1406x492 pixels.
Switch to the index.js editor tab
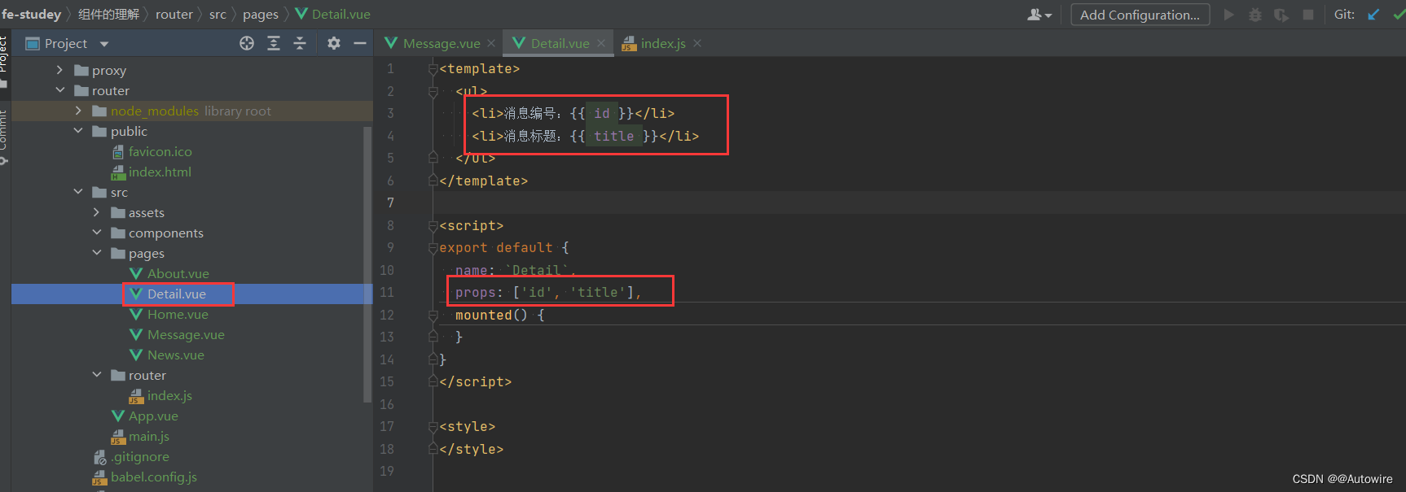point(663,43)
